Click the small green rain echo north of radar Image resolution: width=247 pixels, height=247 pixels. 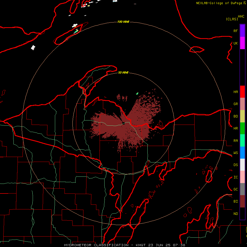coord(137,94)
